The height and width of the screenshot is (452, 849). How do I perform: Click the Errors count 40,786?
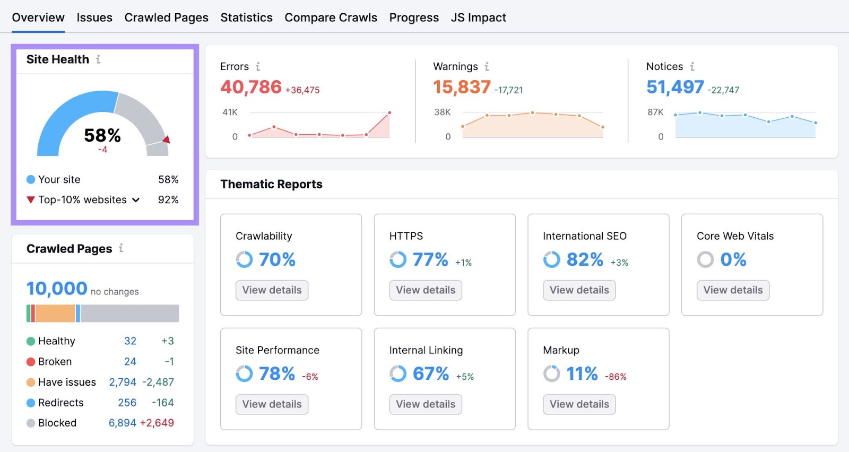(251, 87)
